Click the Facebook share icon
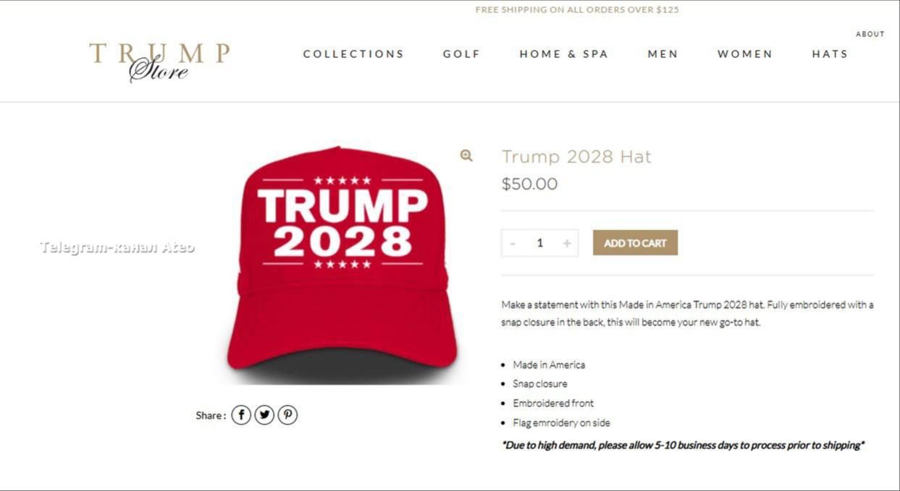This screenshot has width=900, height=491. [241, 415]
